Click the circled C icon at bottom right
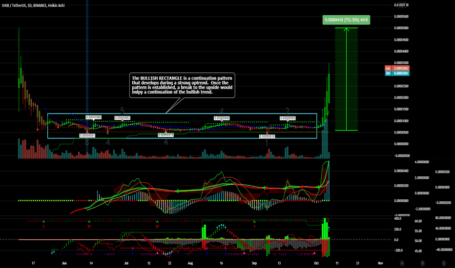Image resolution: width=455 pixels, height=268 pixels. tap(444, 263)
